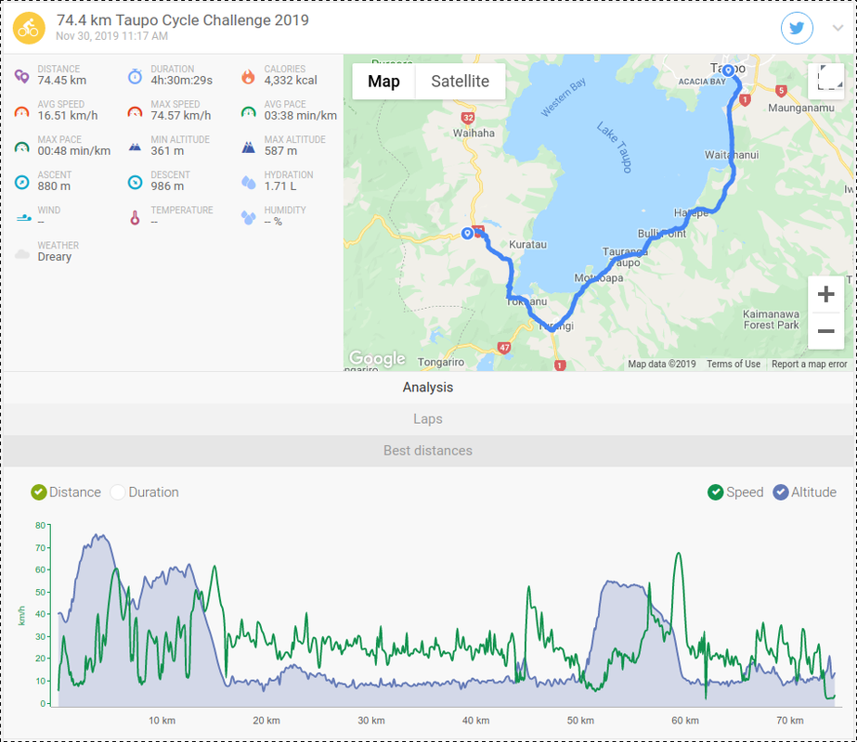
Task: Click the Temperature thermometer icon
Action: click(x=135, y=218)
